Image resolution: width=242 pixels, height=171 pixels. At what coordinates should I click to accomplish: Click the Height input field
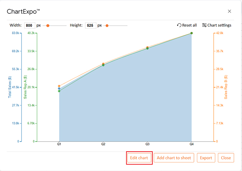click(x=91, y=25)
